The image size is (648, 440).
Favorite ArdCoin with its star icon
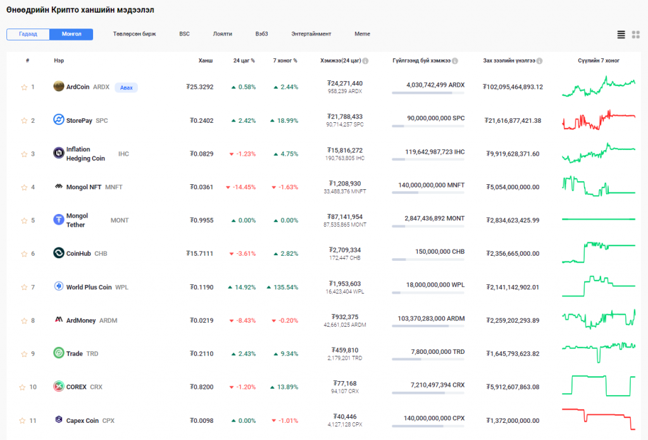(x=24, y=87)
